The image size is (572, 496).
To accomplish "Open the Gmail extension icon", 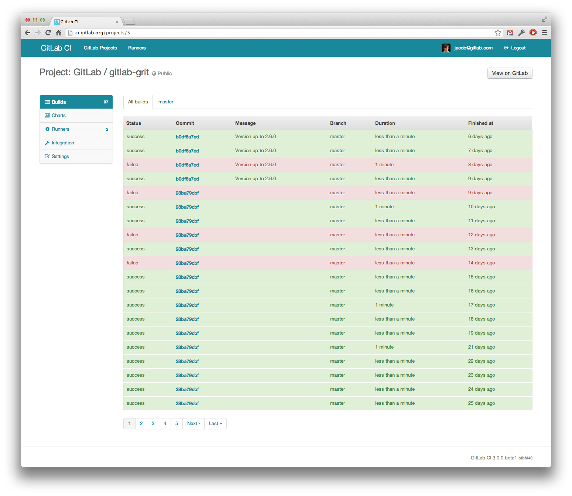I will (x=510, y=33).
